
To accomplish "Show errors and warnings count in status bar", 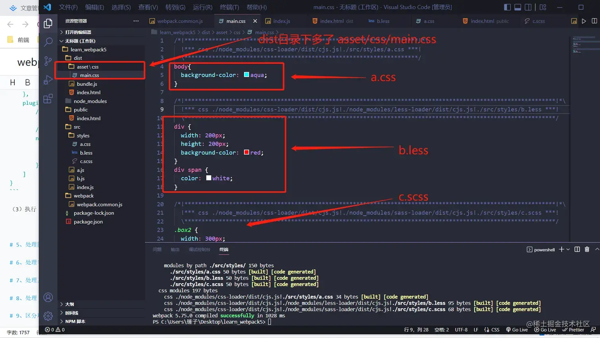I will (x=55, y=330).
